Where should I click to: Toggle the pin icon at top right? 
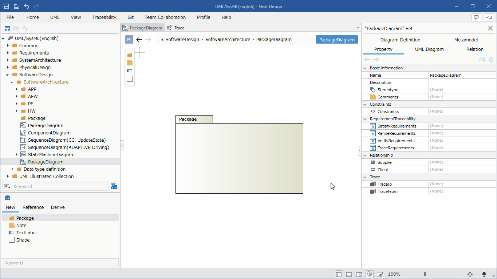[489, 17]
